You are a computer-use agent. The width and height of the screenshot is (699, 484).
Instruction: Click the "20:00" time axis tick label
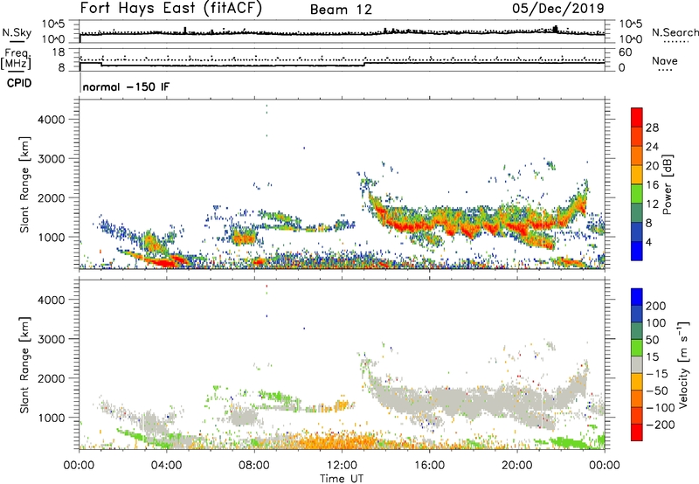[516, 466]
